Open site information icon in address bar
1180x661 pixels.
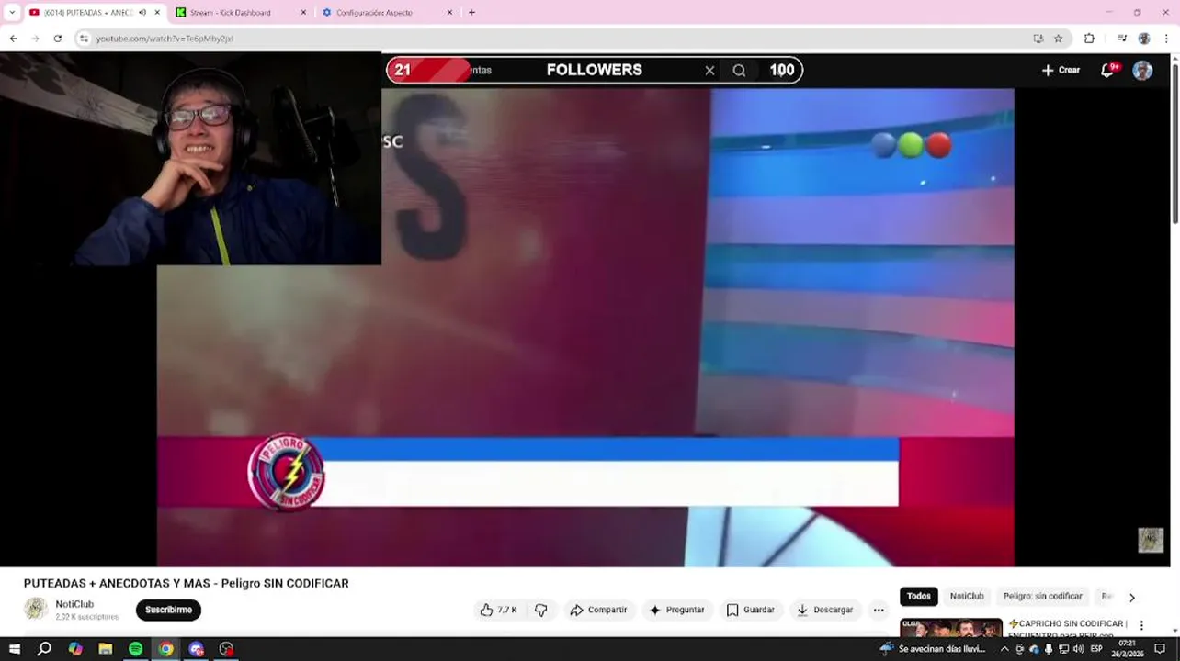coord(84,39)
